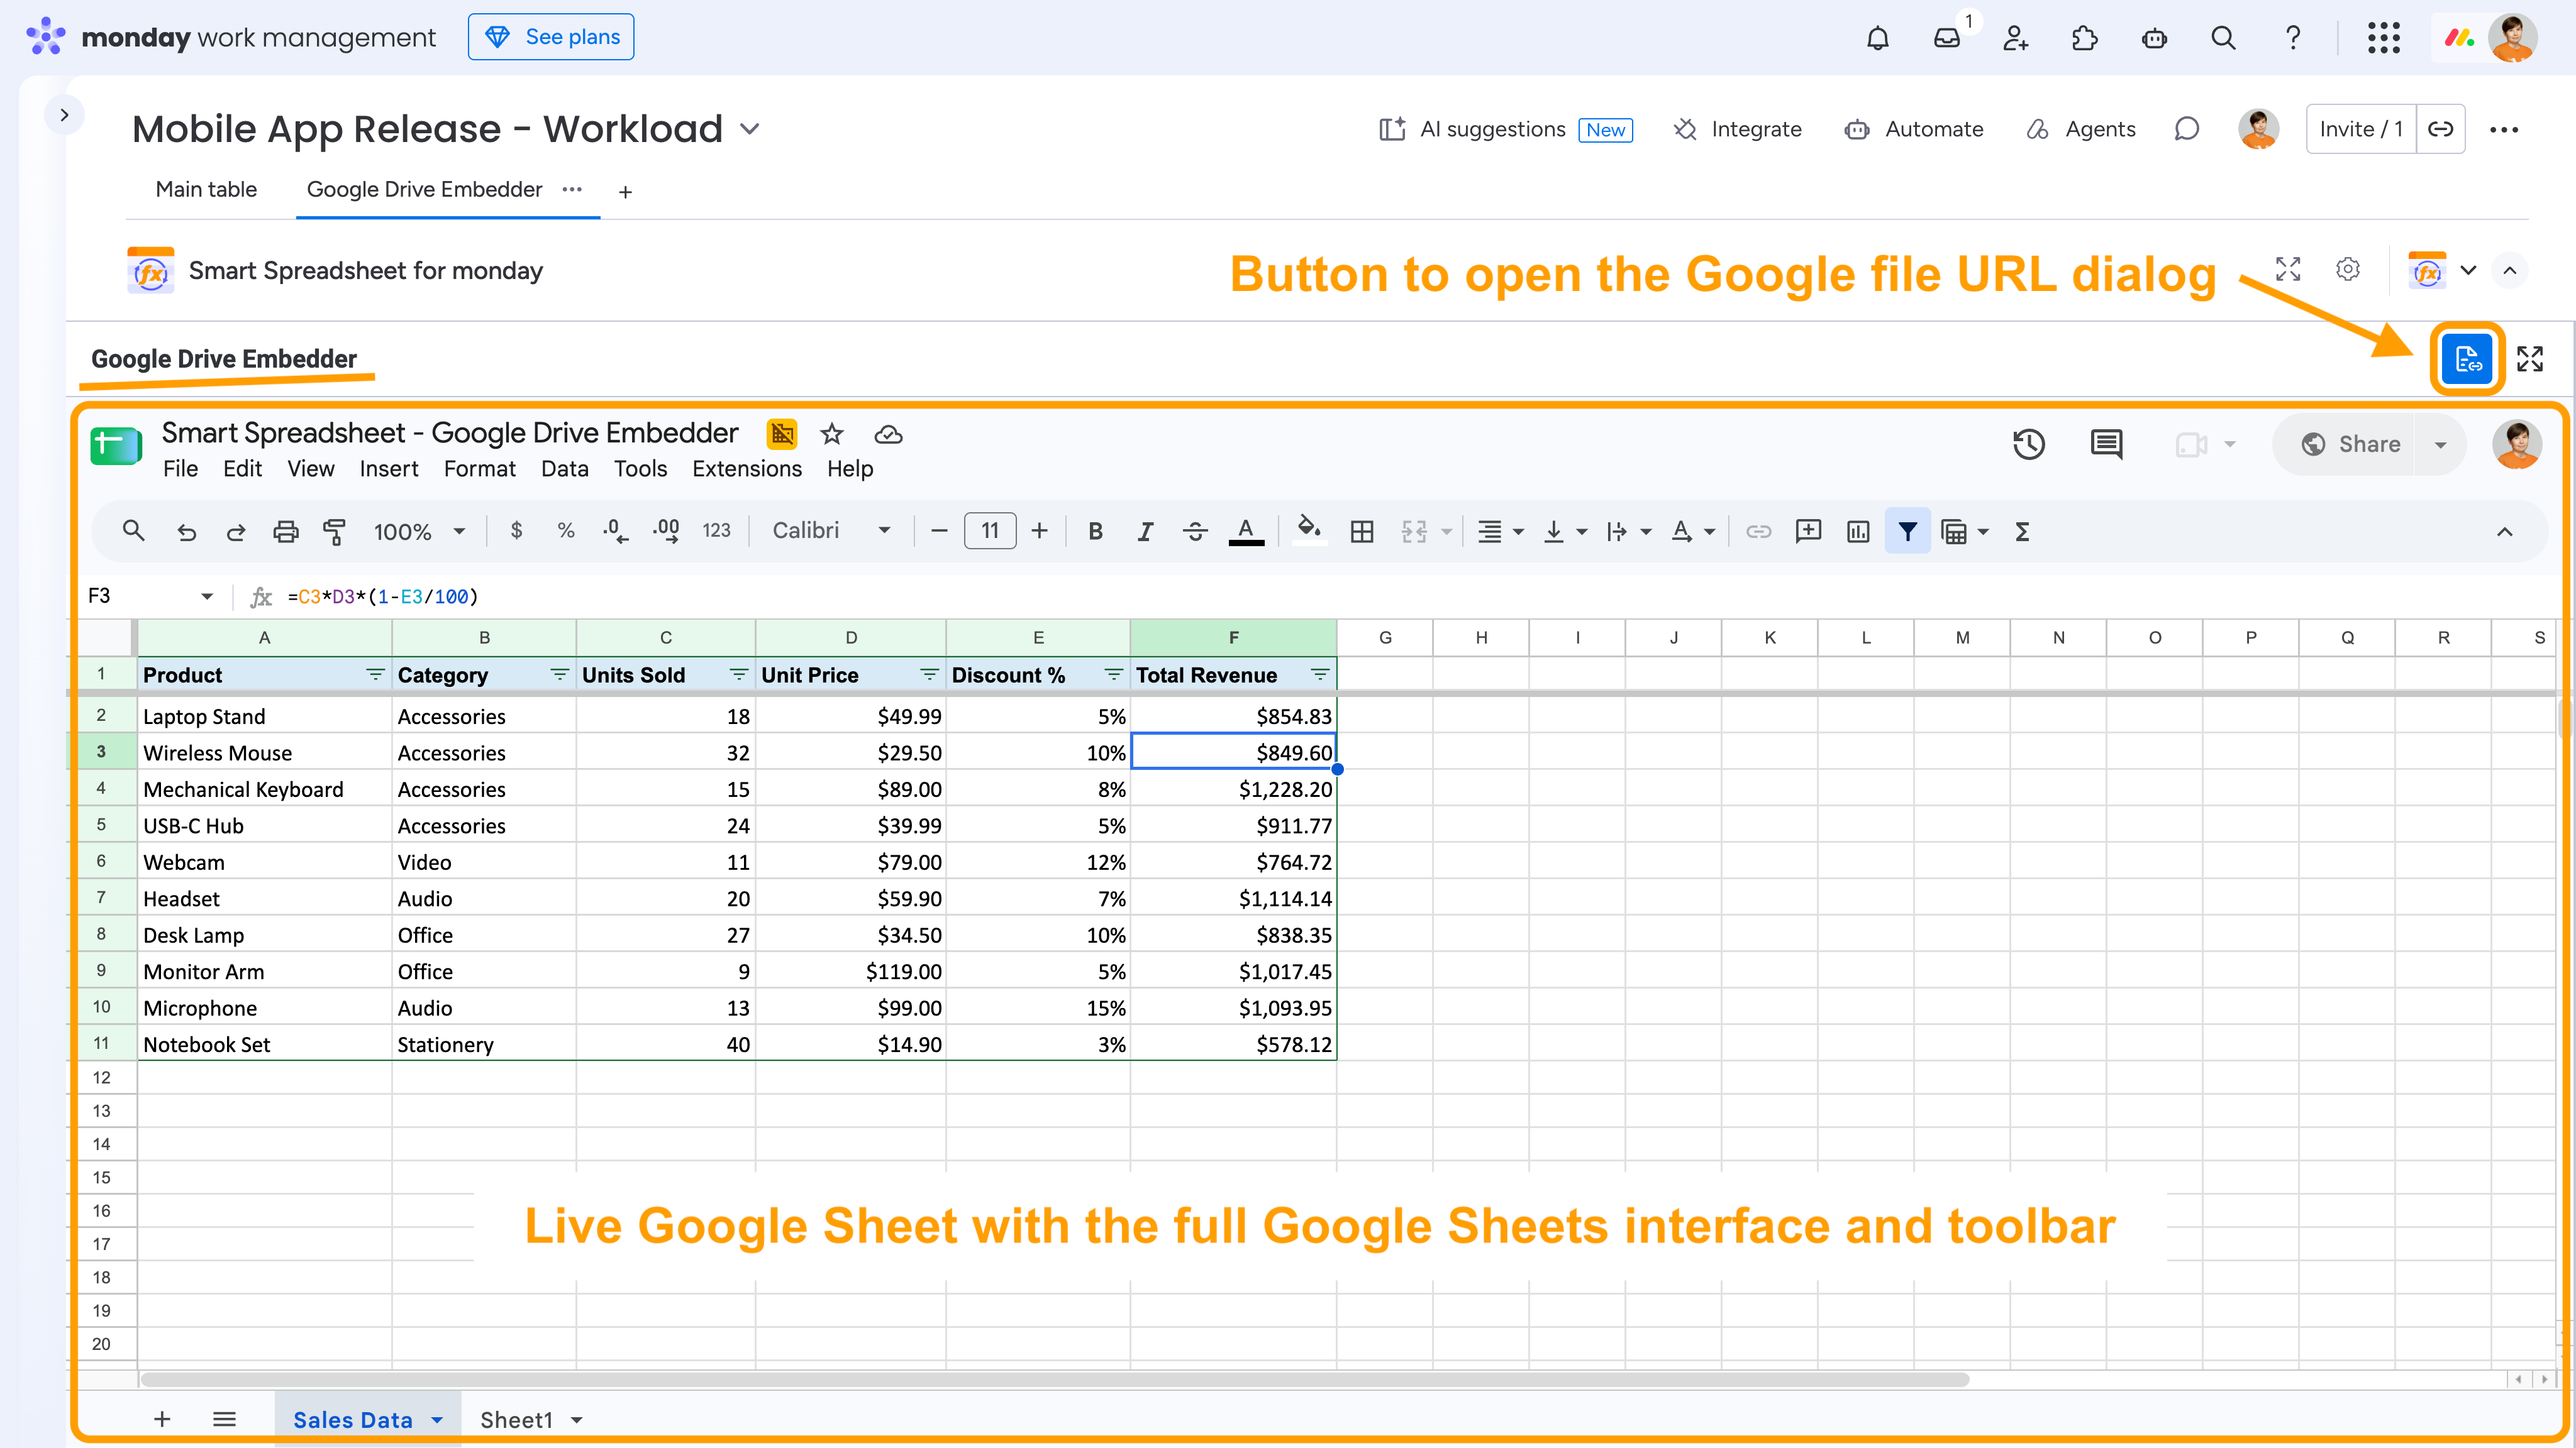Open the spreadsheet comments icon

[x=2106, y=444]
